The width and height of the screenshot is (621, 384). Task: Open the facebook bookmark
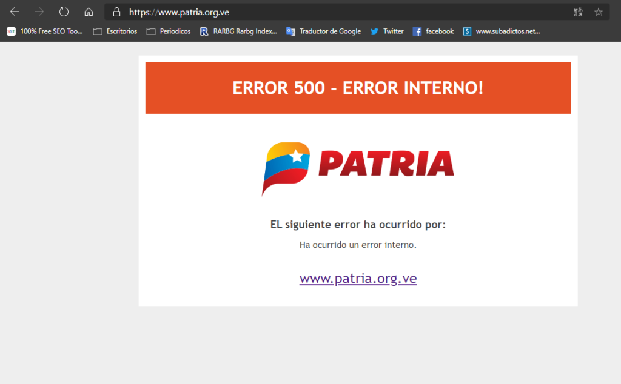click(x=433, y=31)
